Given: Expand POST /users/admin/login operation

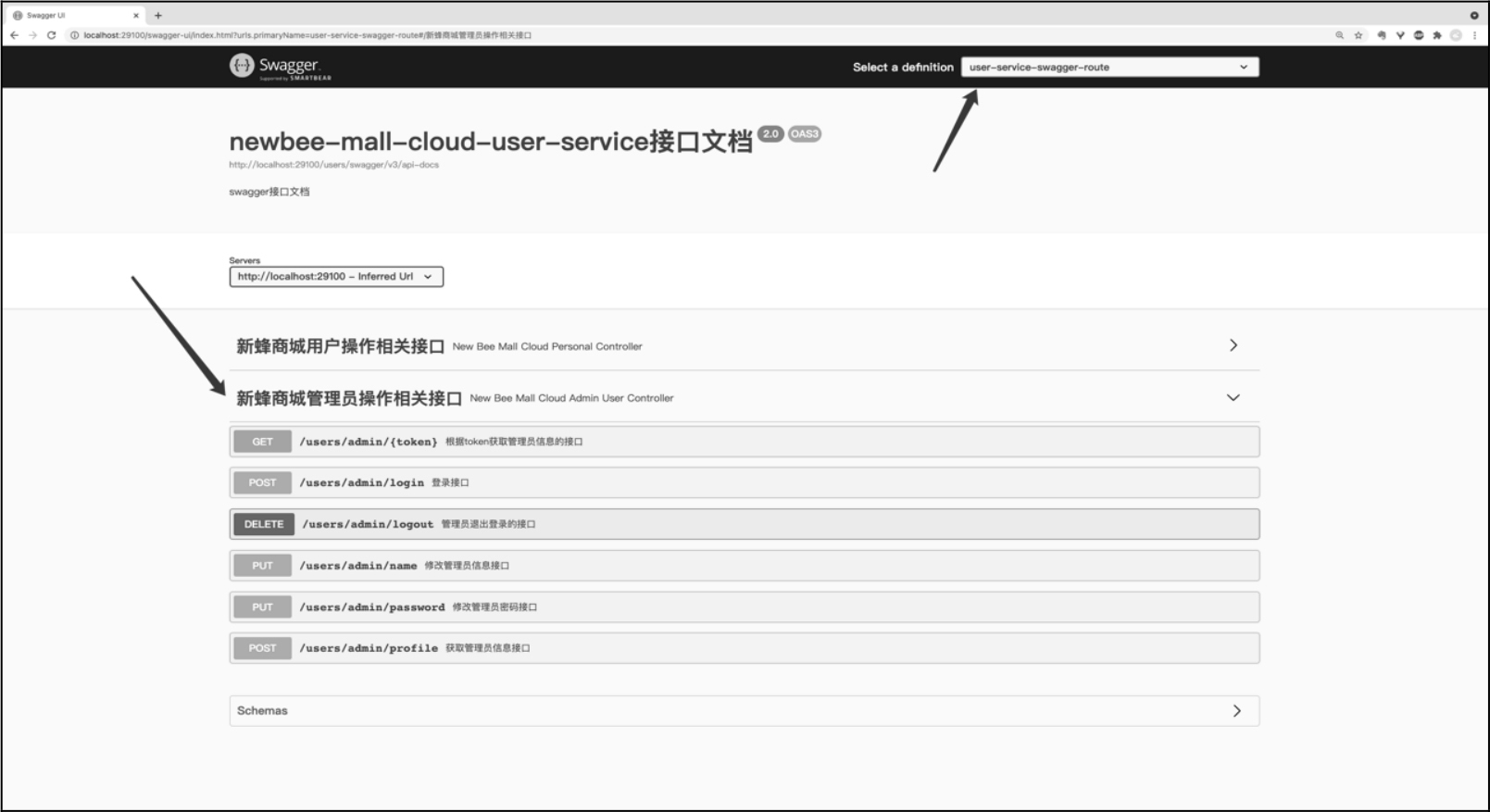Looking at the screenshot, I should pos(745,482).
